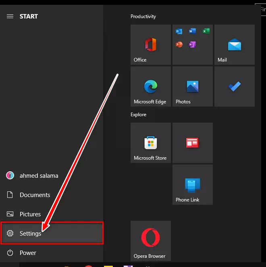This screenshot has width=266, height=267.
Task: Click the Power icon
Action: pos(10,253)
